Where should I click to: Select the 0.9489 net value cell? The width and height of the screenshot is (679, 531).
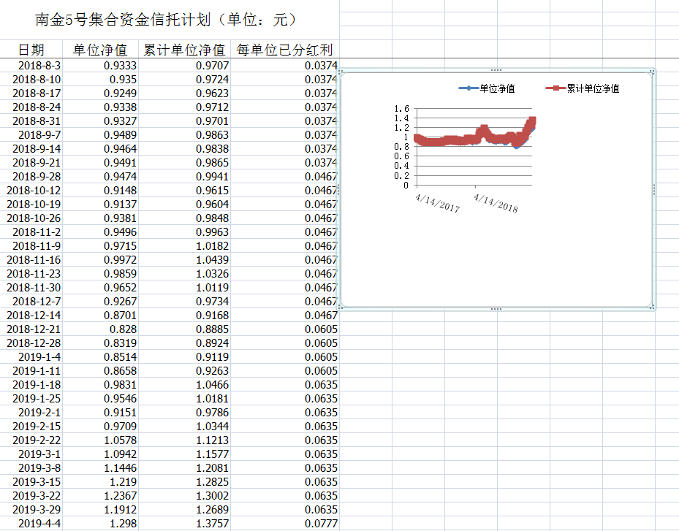[100, 134]
